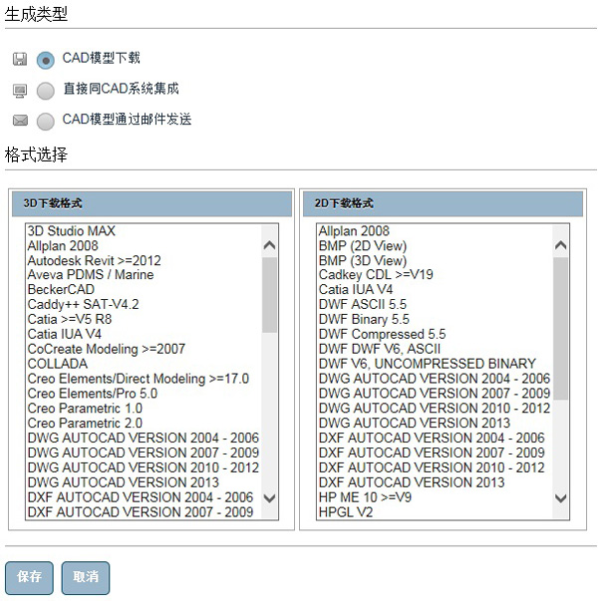Select DWG AUTOCAD VERSION 2007 - 2009 in 2D list
598x601 pixels.
click(x=436, y=394)
